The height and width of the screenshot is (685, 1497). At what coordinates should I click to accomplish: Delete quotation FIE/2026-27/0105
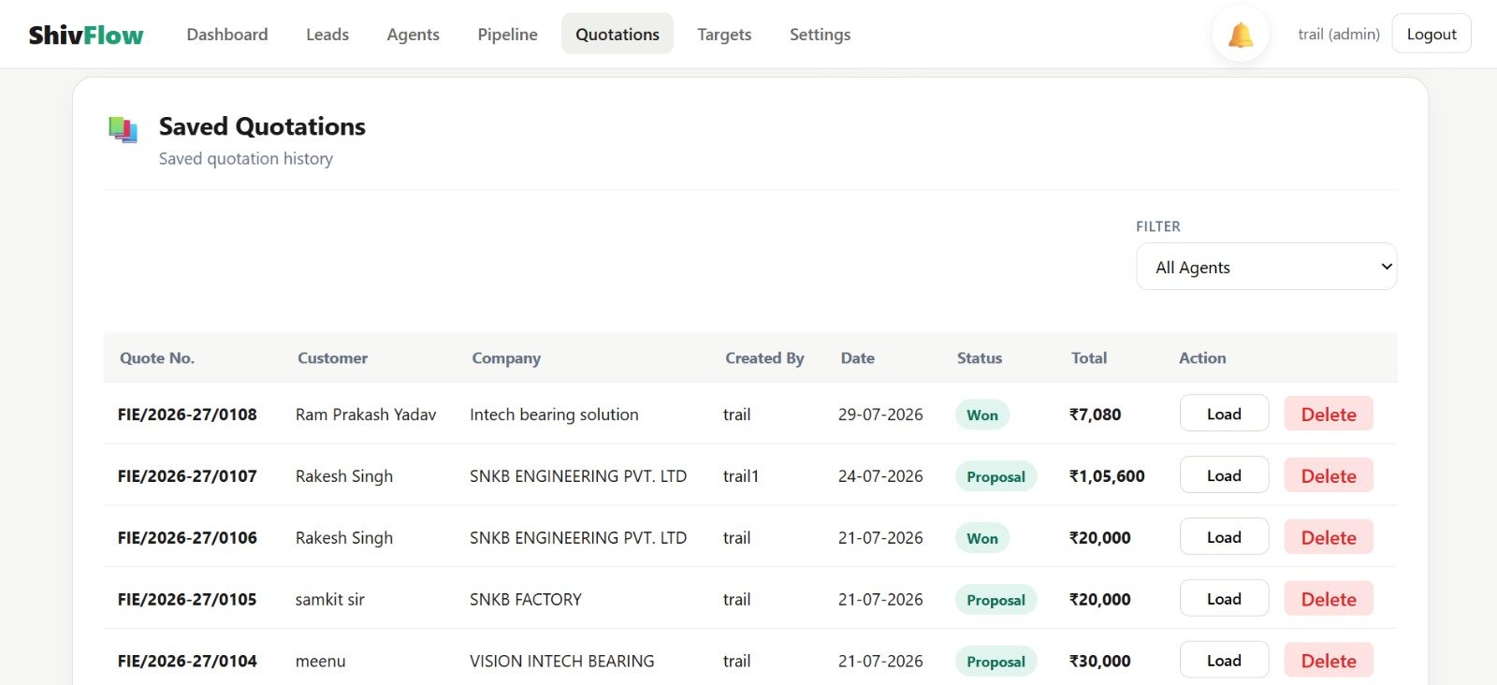(x=1329, y=599)
